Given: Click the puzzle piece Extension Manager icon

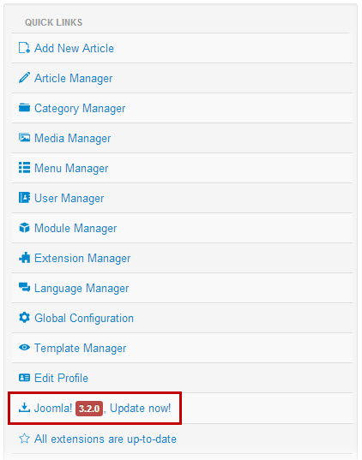Looking at the screenshot, I should coord(24,258).
